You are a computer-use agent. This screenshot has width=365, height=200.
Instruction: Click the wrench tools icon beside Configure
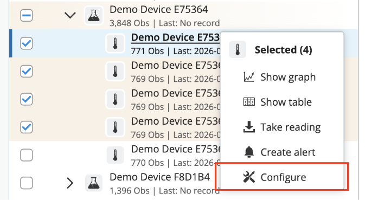click(x=249, y=177)
